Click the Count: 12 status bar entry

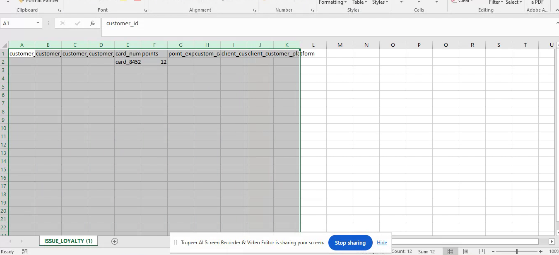click(402, 252)
